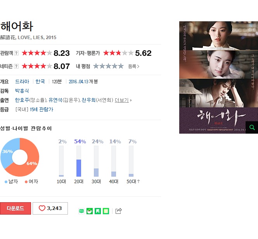Open the 15세 관람가 rating link

click(x=42, y=109)
